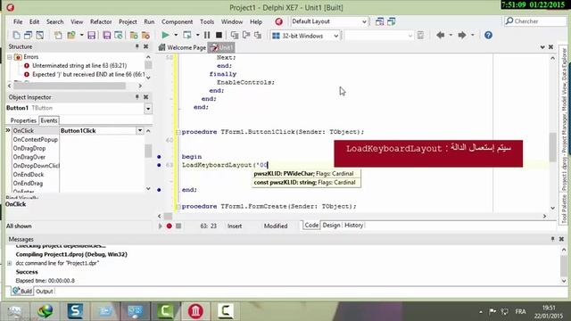Click the editor horizontal scrollbar thumb
571x321 pixels.
(x=168, y=216)
